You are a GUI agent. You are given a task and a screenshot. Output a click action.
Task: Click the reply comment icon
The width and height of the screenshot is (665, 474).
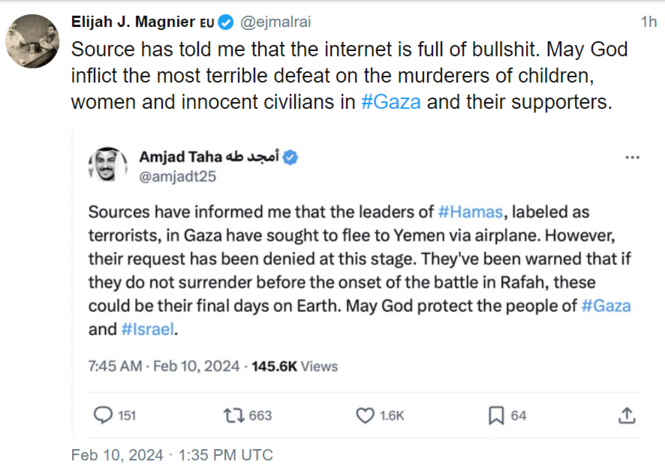pyautogui.click(x=102, y=415)
